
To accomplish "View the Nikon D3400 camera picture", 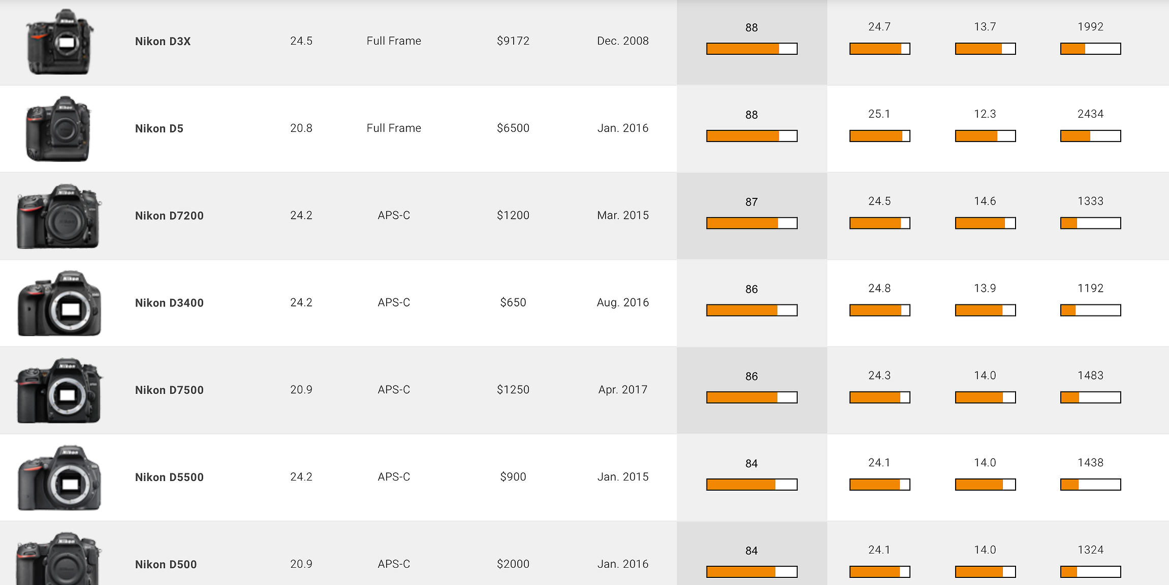I will tap(59, 303).
